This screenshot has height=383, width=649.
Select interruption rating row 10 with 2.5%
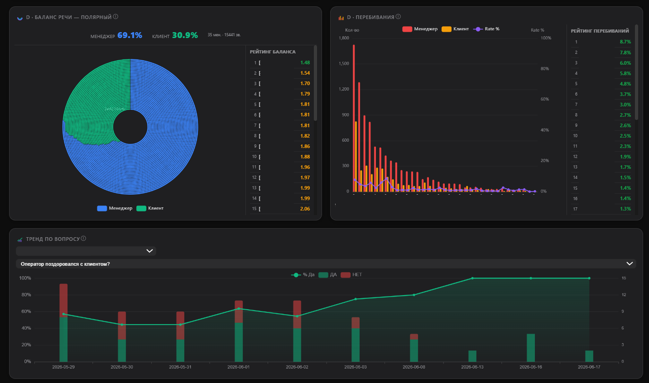(x=601, y=136)
